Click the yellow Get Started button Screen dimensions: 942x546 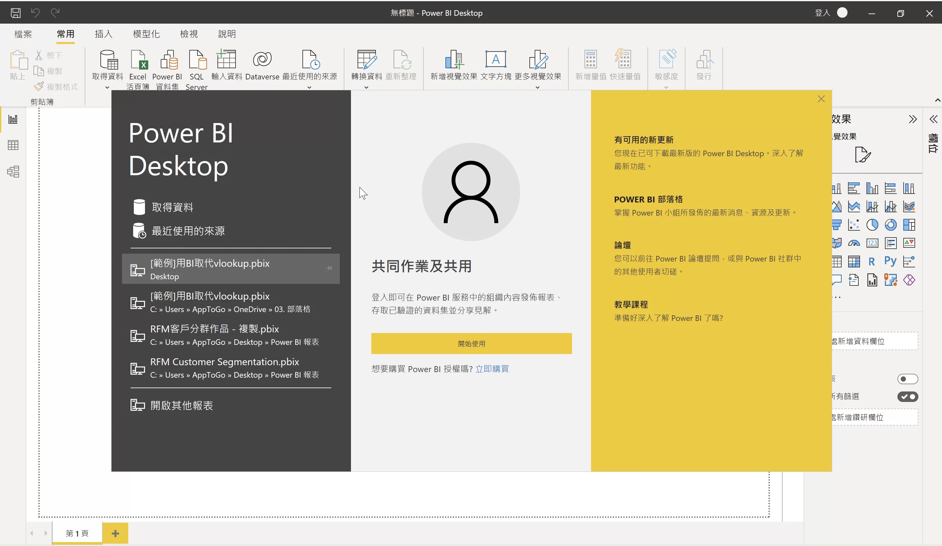[471, 343]
